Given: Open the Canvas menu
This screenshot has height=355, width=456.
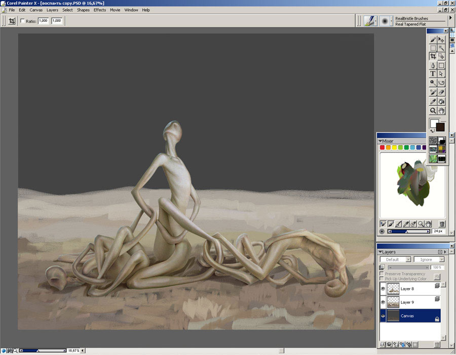Looking at the screenshot, I should point(36,10).
